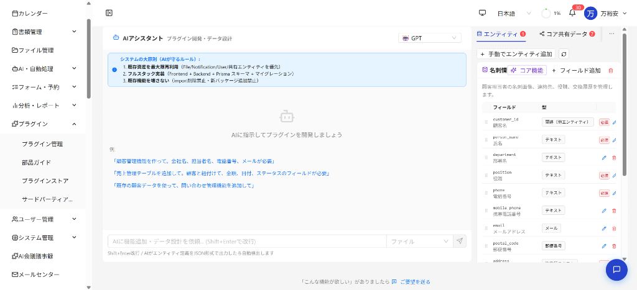Click the AI assistant robot icon in header
This screenshot has height=290, width=637.
click(x=116, y=38)
